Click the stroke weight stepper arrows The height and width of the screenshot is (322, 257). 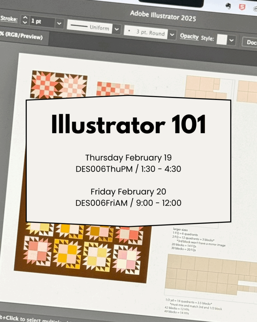pyautogui.click(x=25, y=21)
